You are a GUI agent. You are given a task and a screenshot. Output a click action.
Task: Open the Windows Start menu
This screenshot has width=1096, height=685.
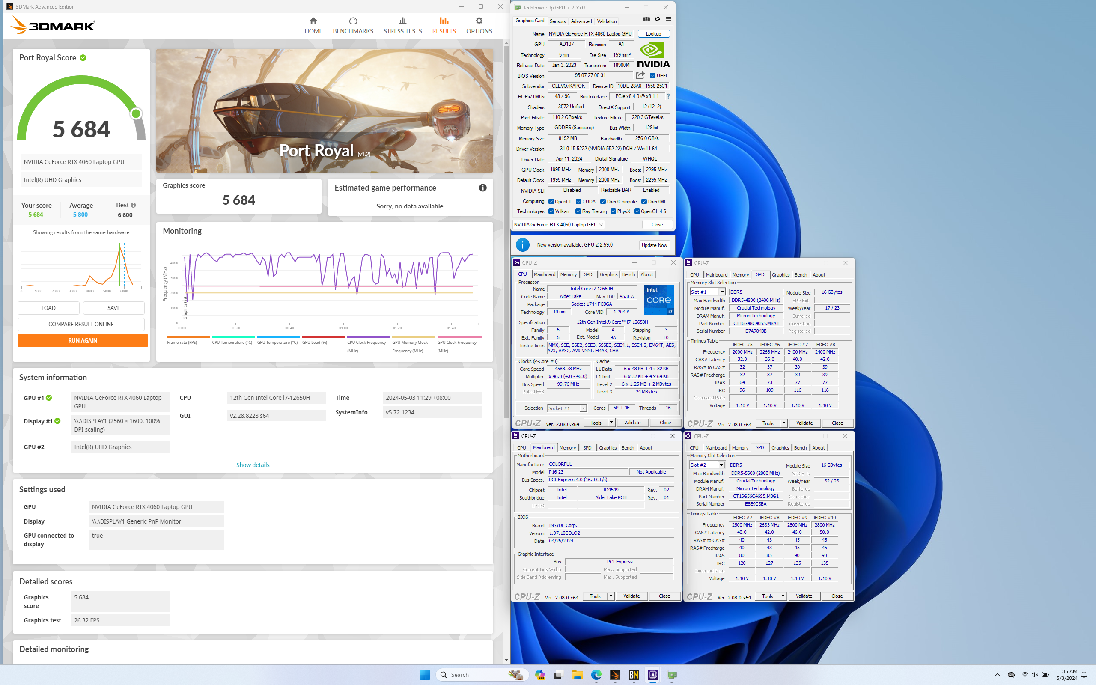pos(424,675)
